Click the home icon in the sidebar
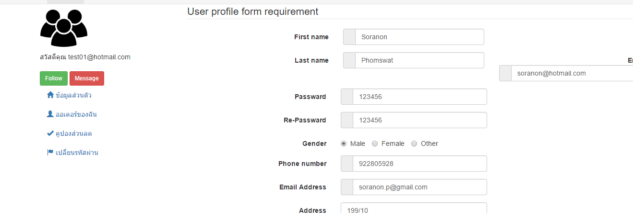This screenshot has height=220, width=633. [50, 95]
